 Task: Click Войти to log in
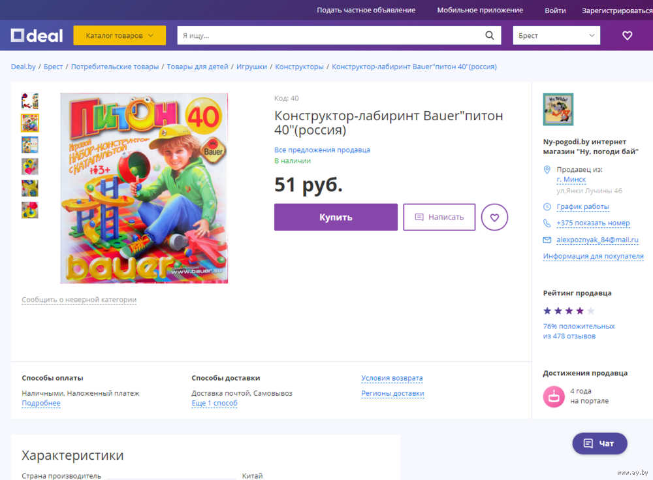point(555,10)
